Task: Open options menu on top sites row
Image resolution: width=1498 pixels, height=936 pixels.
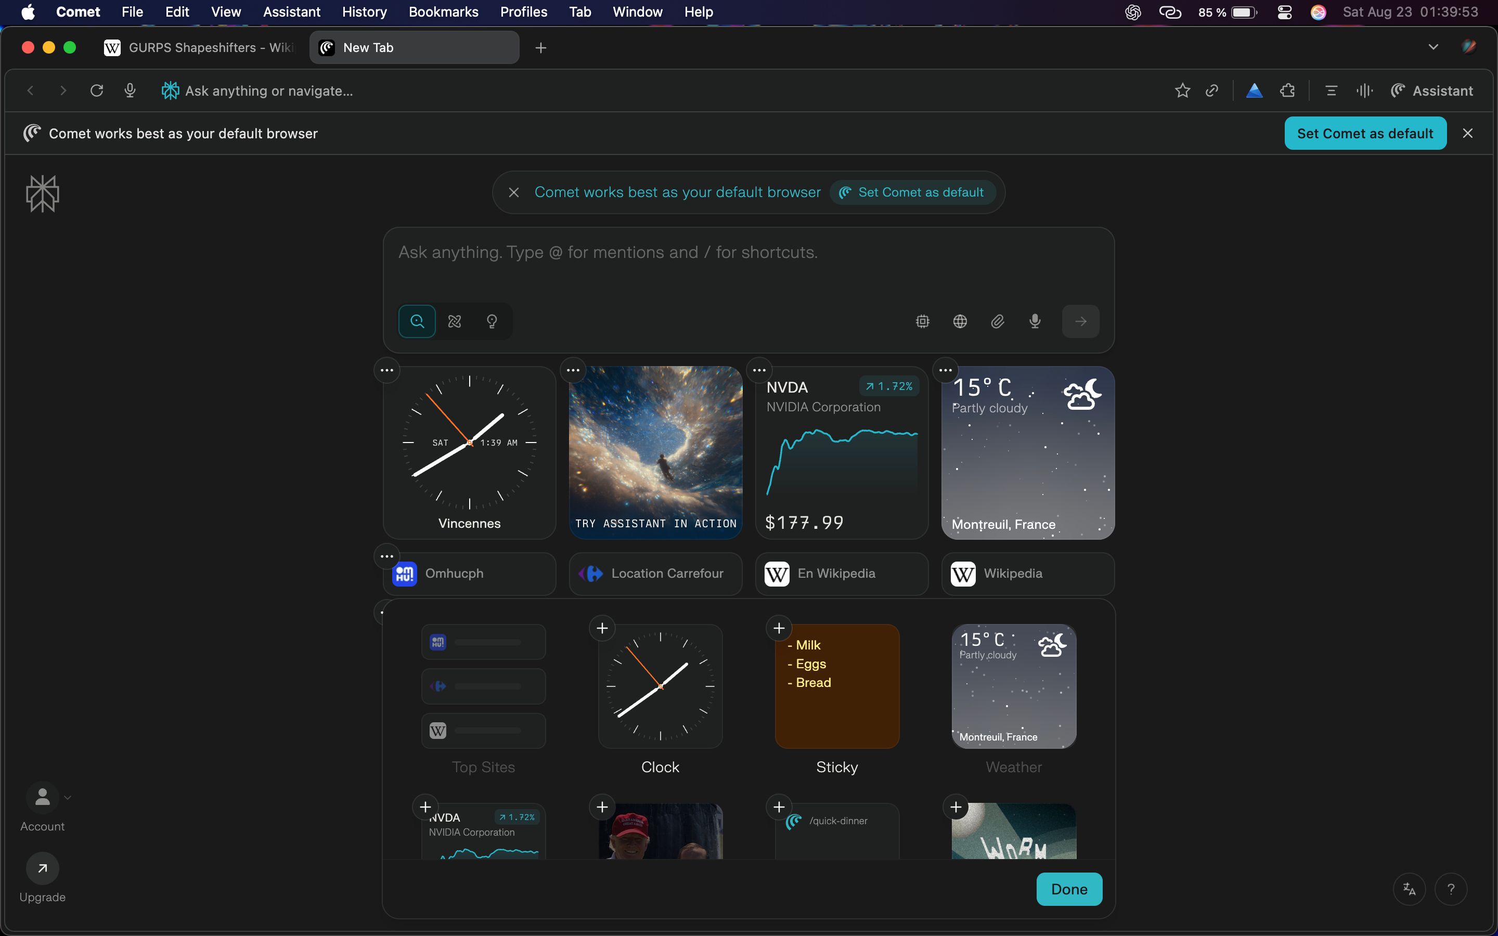Action: tap(387, 556)
